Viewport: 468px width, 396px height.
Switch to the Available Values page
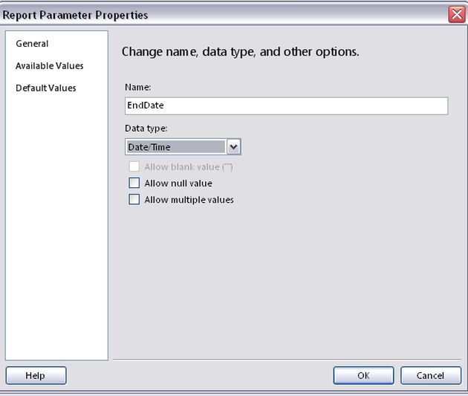(50, 66)
